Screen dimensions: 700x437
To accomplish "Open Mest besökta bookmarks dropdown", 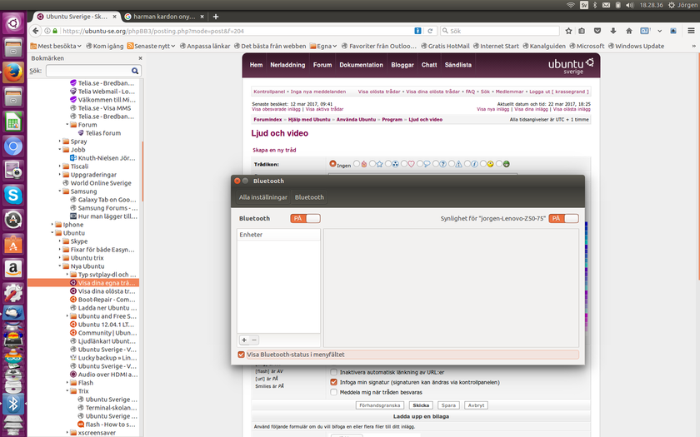I will [56, 46].
